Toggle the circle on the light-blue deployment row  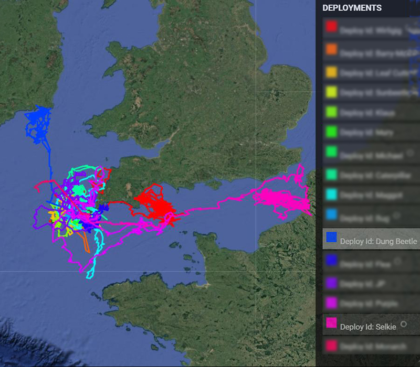pyautogui.click(x=397, y=215)
